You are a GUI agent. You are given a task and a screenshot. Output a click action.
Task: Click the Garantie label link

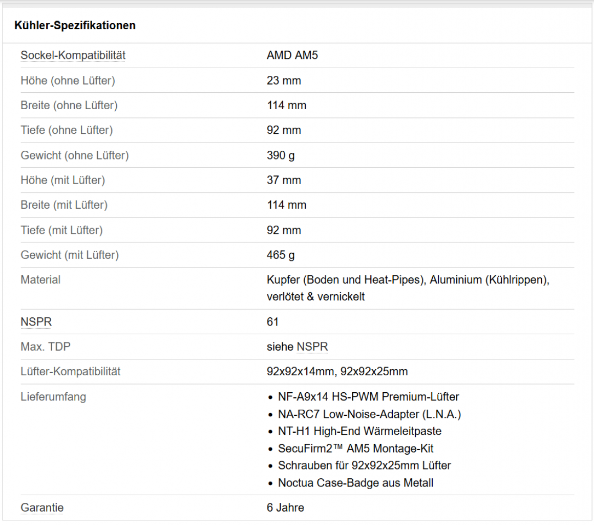pyautogui.click(x=42, y=508)
